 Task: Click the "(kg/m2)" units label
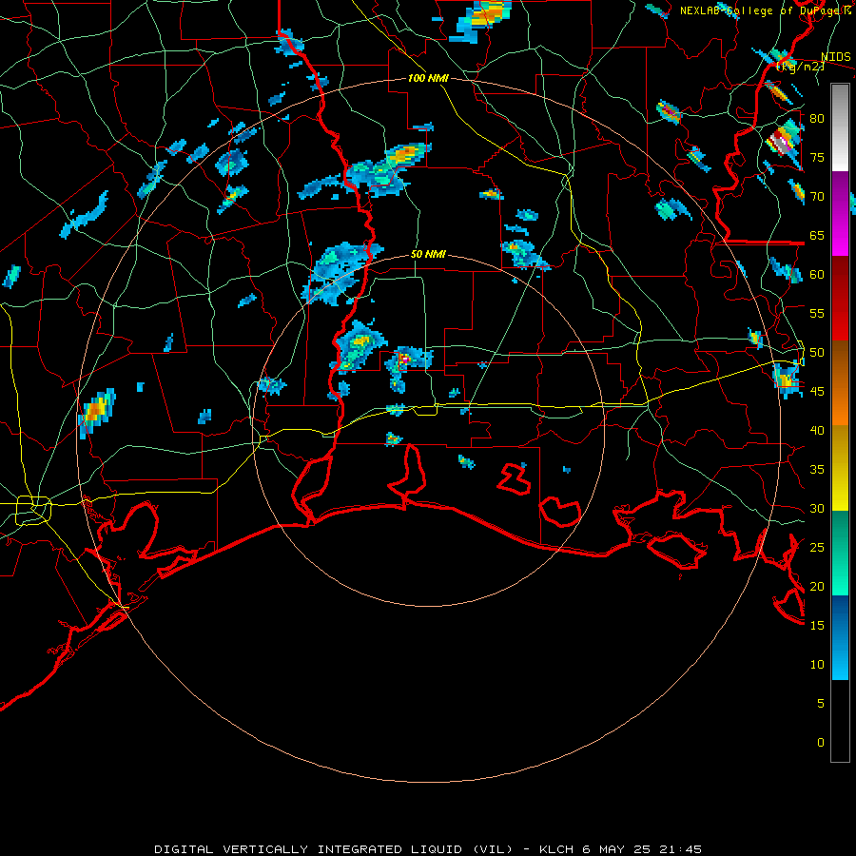click(801, 67)
